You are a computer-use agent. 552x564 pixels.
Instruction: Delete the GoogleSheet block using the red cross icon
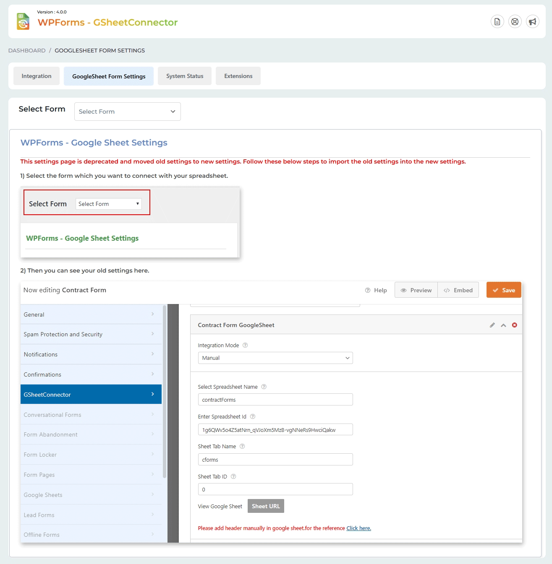pyautogui.click(x=515, y=325)
